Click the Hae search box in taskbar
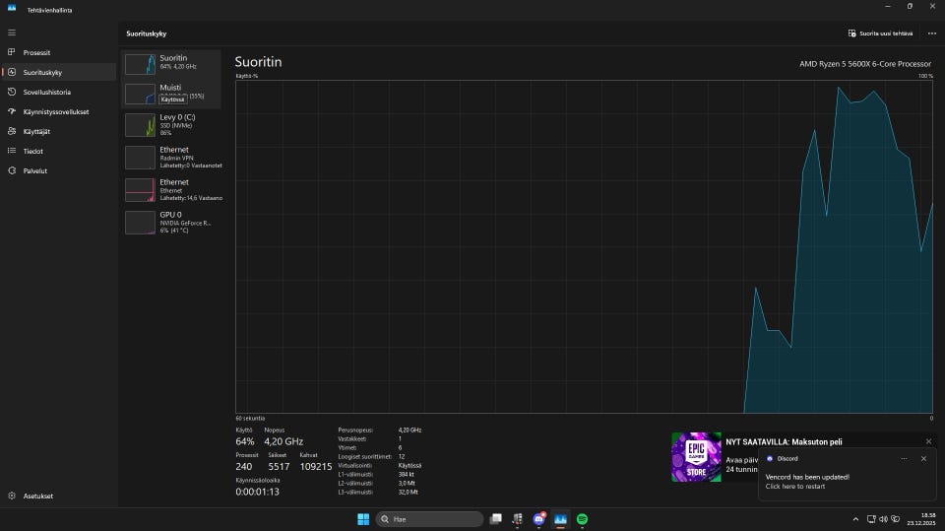The height and width of the screenshot is (531, 945). coord(429,519)
